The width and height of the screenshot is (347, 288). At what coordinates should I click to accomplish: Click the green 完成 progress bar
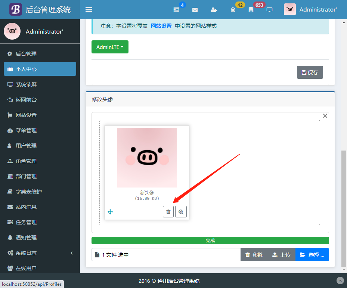pyautogui.click(x=210, y=241)
